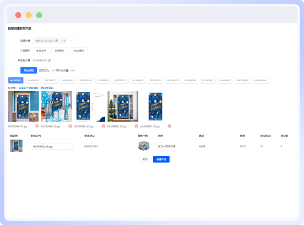Open the front door banner thumbnail MLW0669_04
The height and width of the screenshot is (225, 304).
123,106
